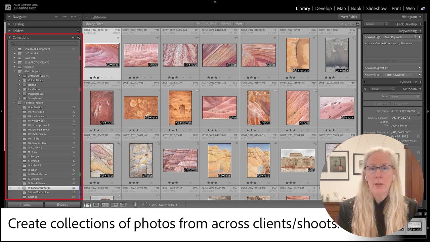
Task: Click the back arrow next to Lightroom
Action: click(x=86, y=17)
